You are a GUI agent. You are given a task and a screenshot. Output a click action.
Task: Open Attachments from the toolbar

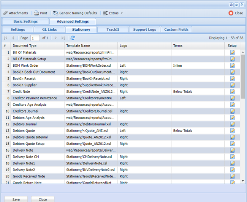pos(16,13)
